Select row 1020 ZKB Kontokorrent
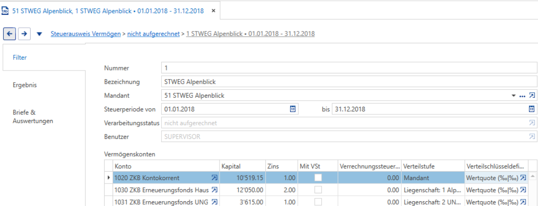538x206 pixels. [x=316, y=178]
